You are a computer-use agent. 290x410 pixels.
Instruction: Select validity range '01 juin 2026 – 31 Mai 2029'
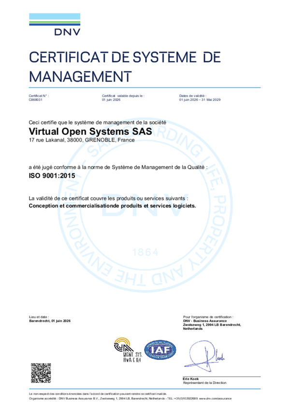click(x=200, y=99)
